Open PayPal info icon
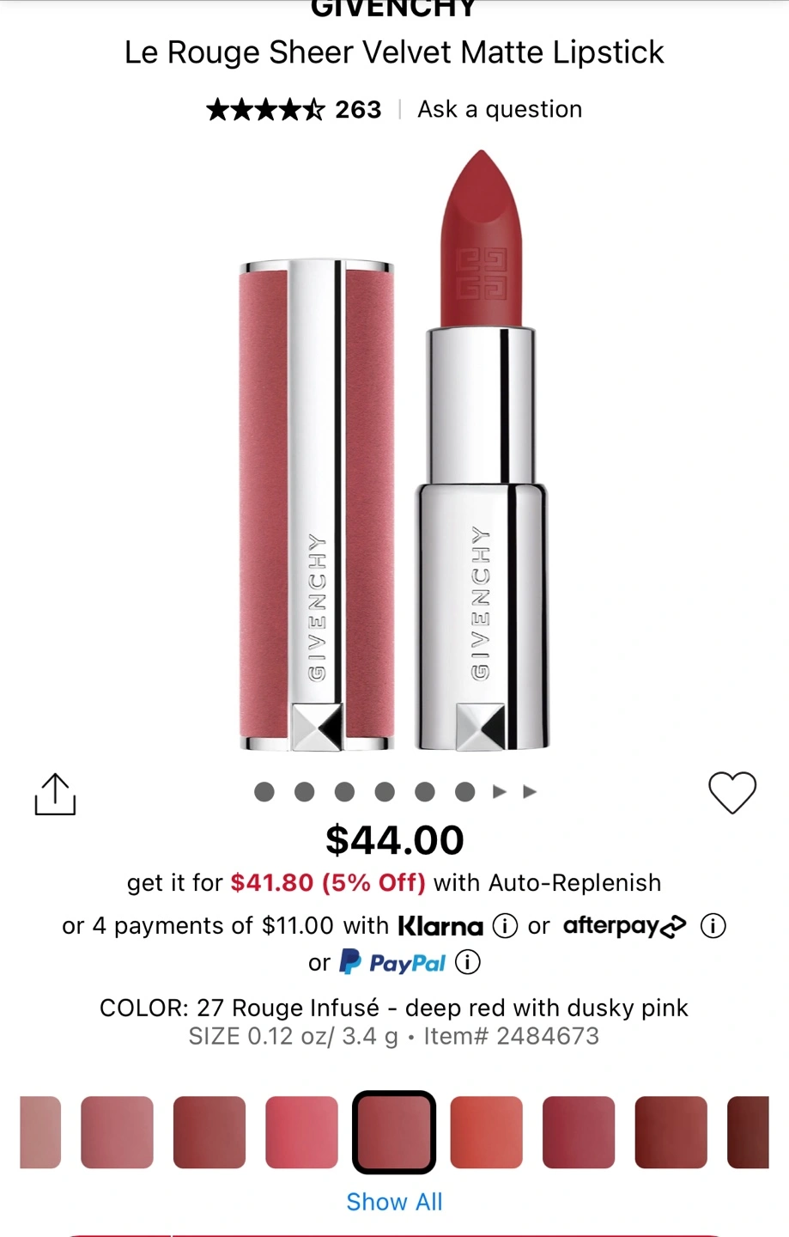Image resolution: width=789 pixels, height=1237 pixels. click(x=468, y=962)
